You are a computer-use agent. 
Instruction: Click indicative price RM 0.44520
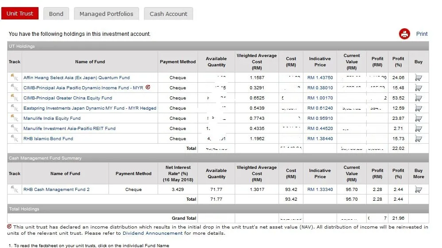pos(320,128)
